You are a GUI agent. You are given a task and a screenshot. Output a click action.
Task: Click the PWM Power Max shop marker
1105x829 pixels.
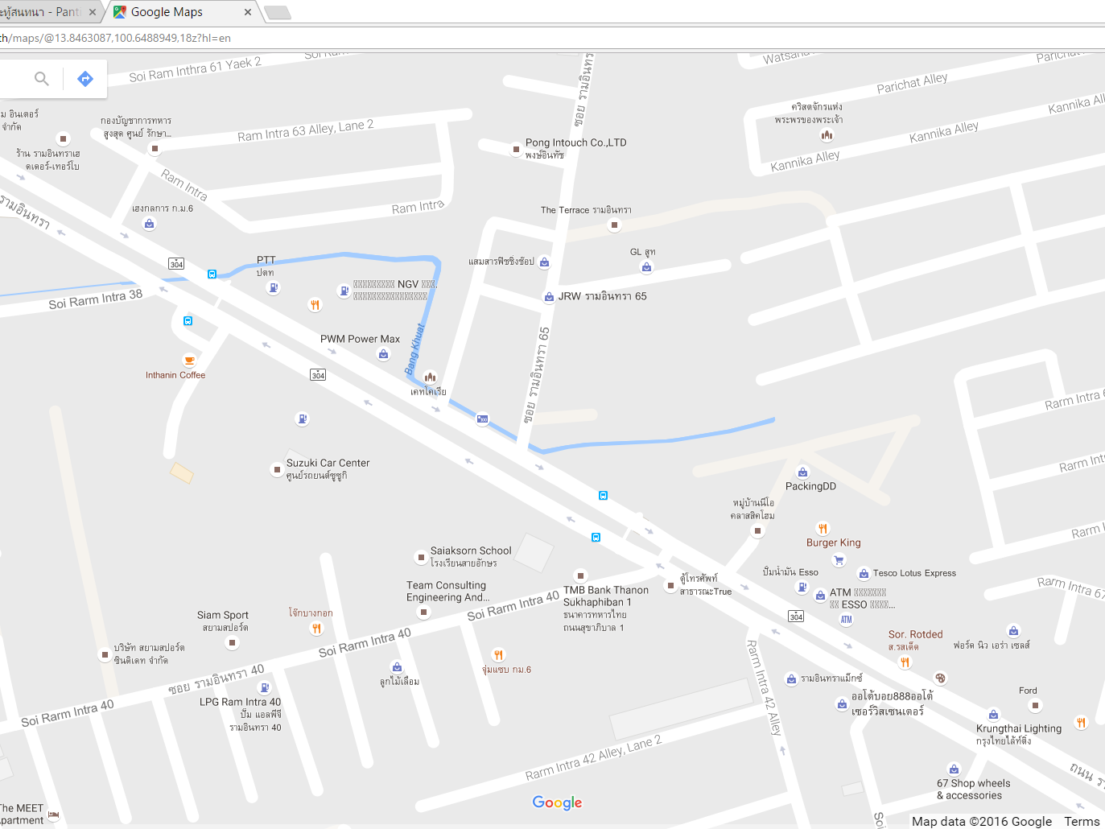pos(383,354)
